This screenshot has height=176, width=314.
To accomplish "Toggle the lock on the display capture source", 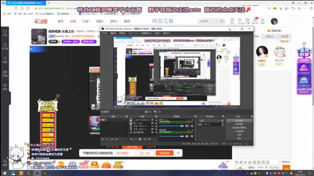I will [x=156, y=132].
